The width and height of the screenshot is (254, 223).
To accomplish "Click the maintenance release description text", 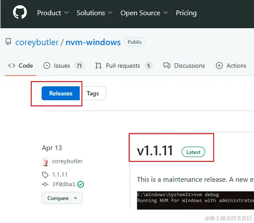I will (195, 180).
